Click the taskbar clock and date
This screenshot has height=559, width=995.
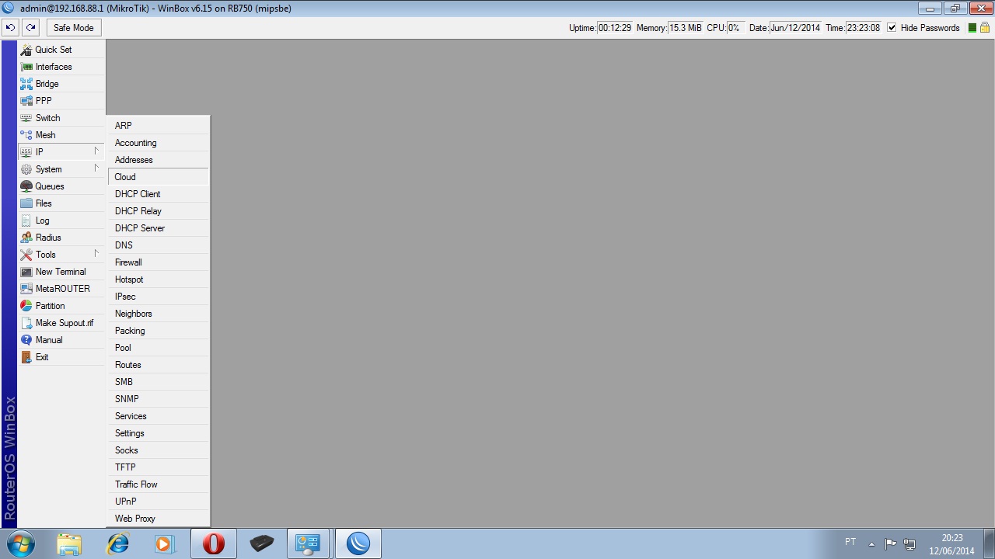point(952,543)
